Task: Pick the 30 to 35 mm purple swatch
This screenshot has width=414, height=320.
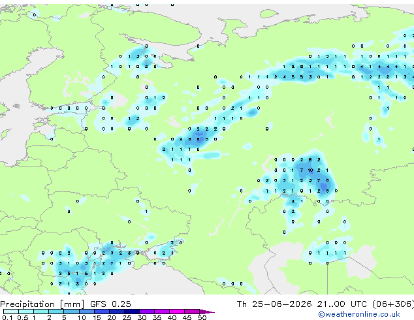Action: (147, 312)
